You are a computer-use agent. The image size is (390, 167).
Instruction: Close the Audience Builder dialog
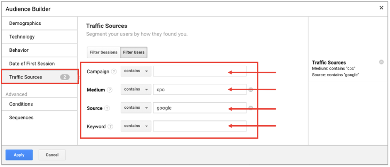click(x=381, y=8)
